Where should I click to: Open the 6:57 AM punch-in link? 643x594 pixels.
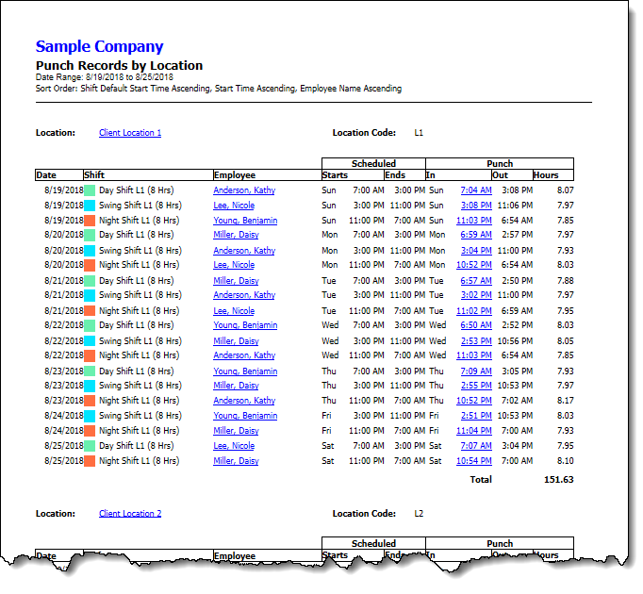click(476, 281)
